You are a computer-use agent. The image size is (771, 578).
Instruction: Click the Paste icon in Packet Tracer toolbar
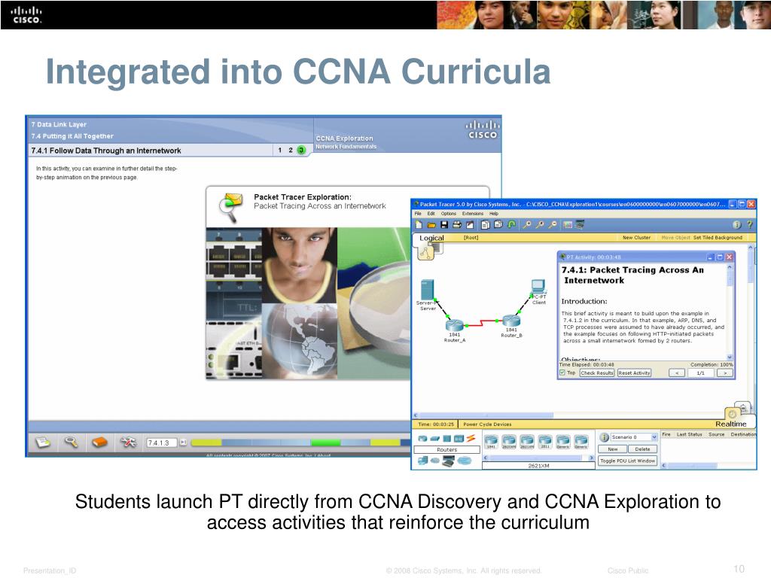tap(498, 224)
